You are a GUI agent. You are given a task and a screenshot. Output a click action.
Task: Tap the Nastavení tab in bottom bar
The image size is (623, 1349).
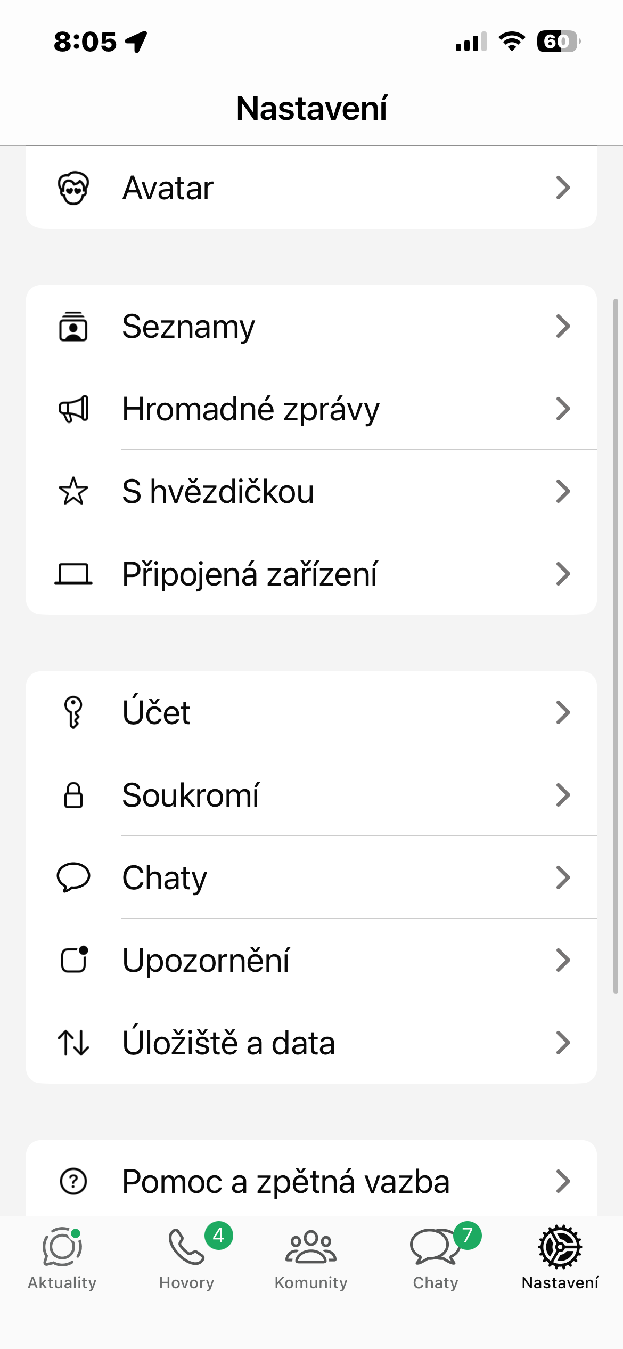(x=560, y=1258)
